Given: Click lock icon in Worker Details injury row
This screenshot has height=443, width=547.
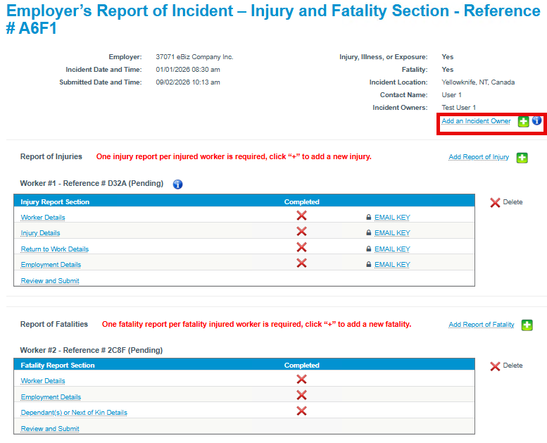Looking at the screenshot, I should (368, 218).
